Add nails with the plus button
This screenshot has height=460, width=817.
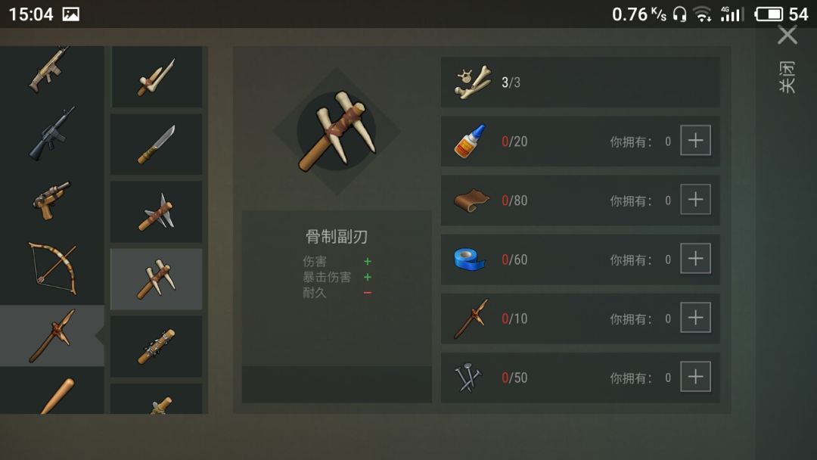point(696,377)
